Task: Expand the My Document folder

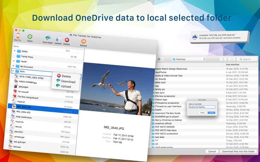Action: 13,66
